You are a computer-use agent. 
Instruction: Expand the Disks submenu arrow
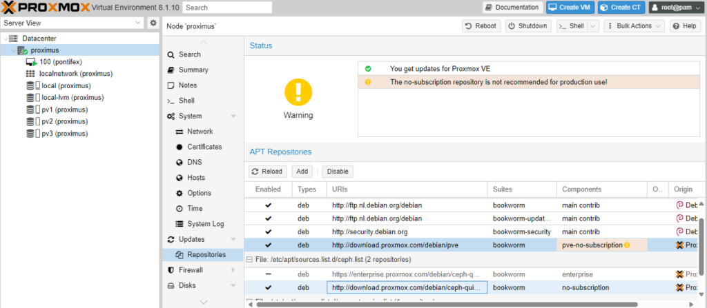(x=233, y=285)
